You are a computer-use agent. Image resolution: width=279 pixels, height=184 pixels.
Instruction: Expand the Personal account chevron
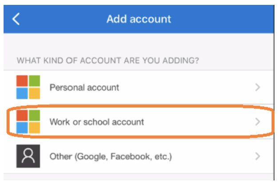[x=258, y=87]
